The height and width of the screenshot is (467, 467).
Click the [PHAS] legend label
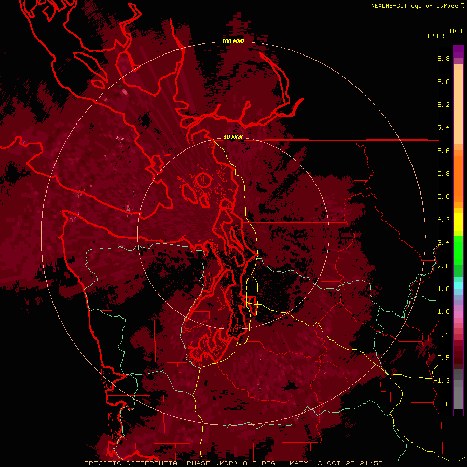pyautogui.click(x=438, y=36)
